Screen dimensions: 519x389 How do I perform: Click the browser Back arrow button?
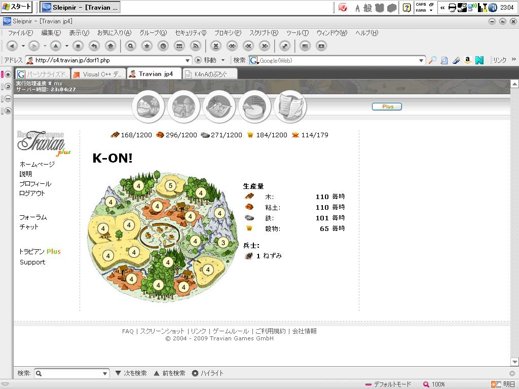(x=12, y=46)
